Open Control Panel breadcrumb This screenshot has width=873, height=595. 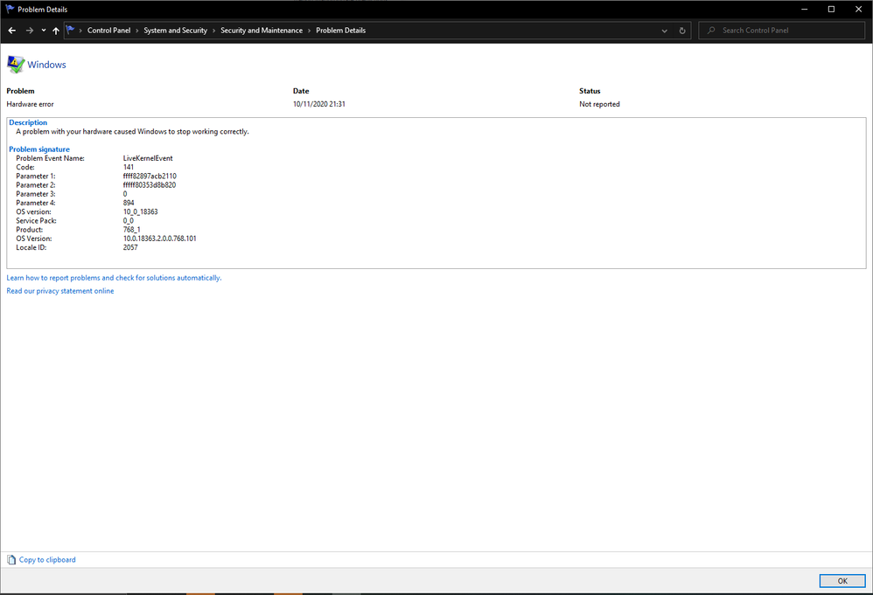click(108, 31)
